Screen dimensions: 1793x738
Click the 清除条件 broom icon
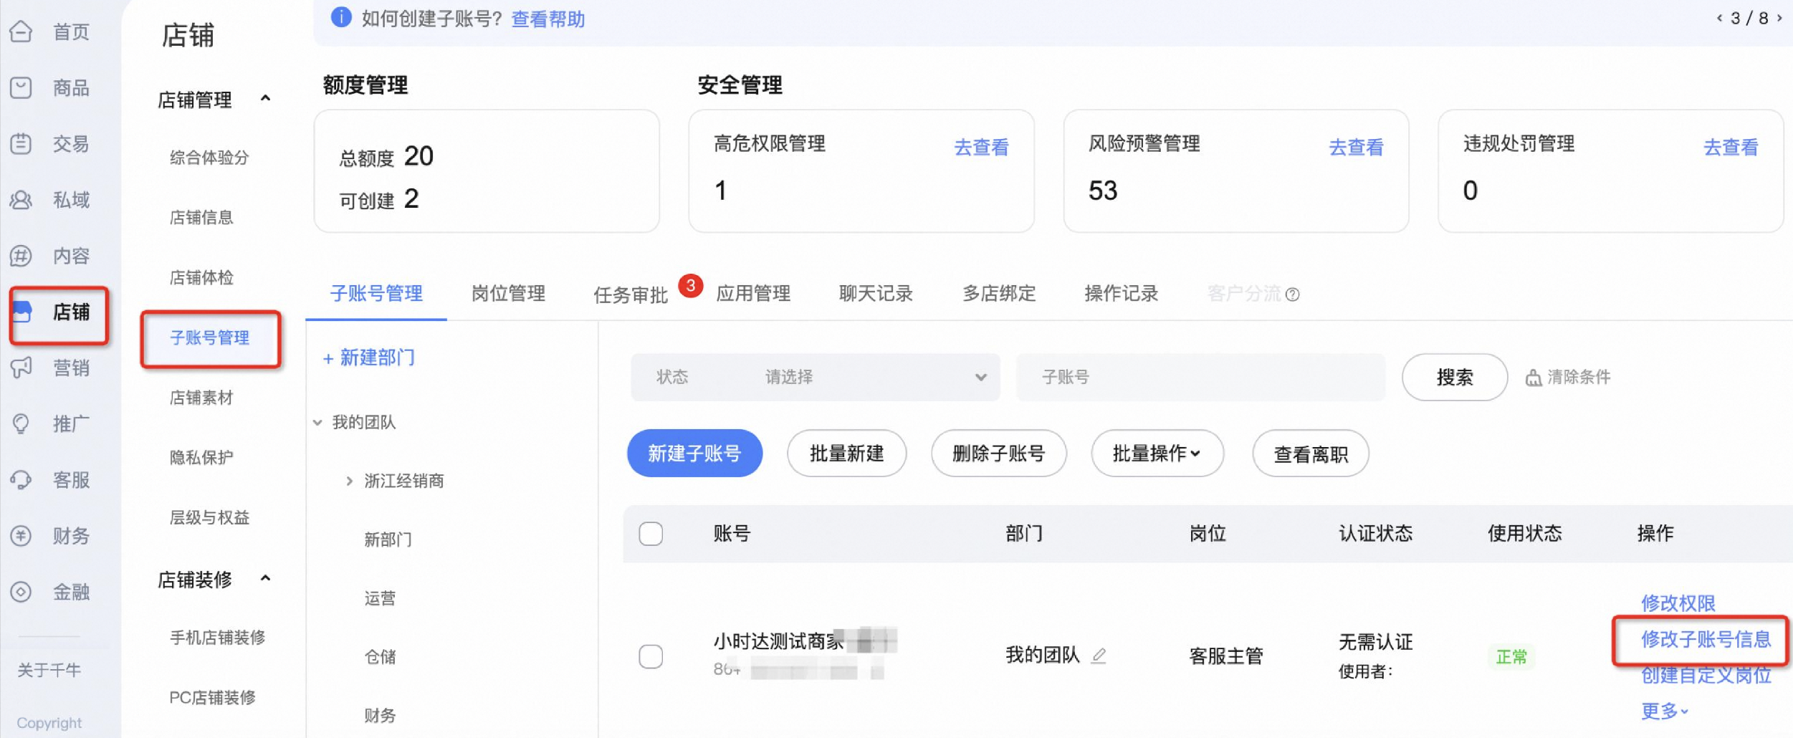pyautogui.click(x=1533, y=378)
